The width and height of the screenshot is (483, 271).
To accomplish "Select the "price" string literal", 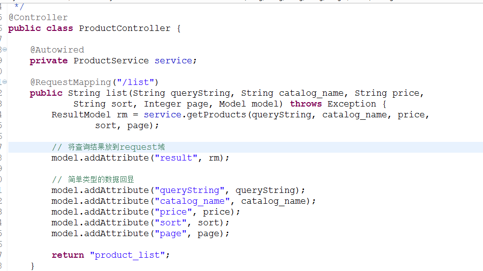I will tap(174, 212).
